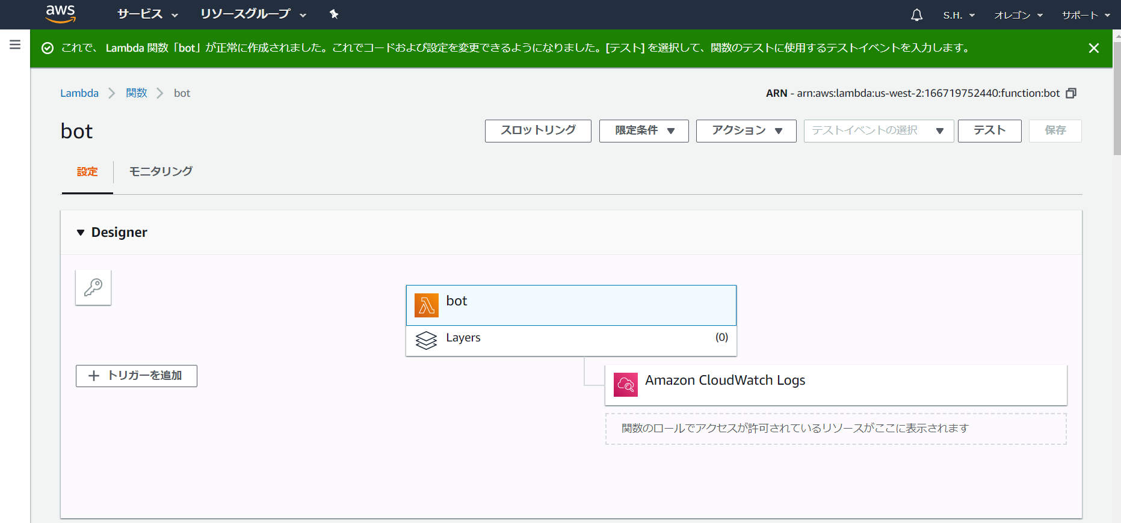
Task: Click the Layers stack icon
Action: [426, 340]
